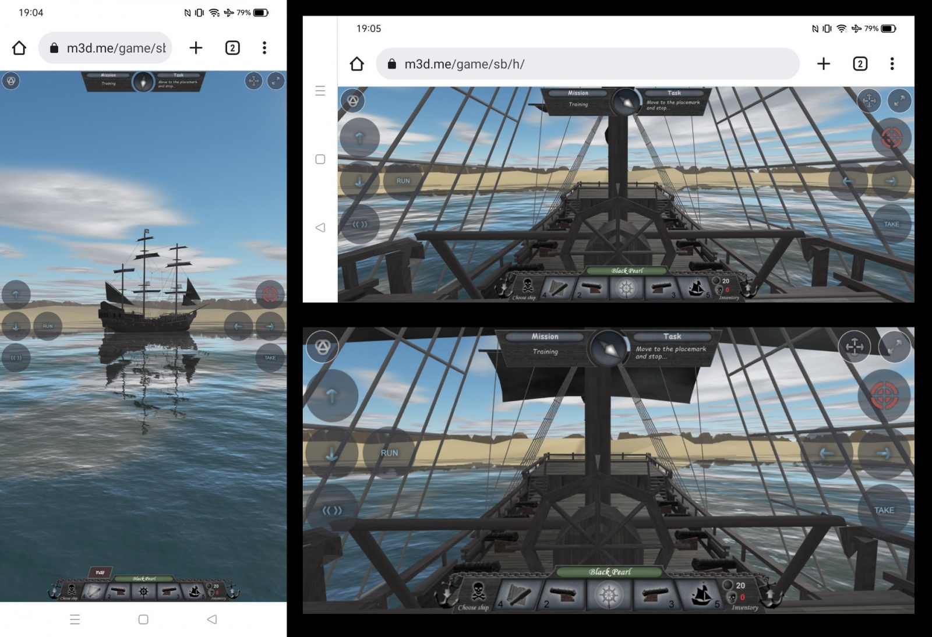
Task: Tap the four-arrow move icon in upper landscape game
Action: tap(869, 101)
